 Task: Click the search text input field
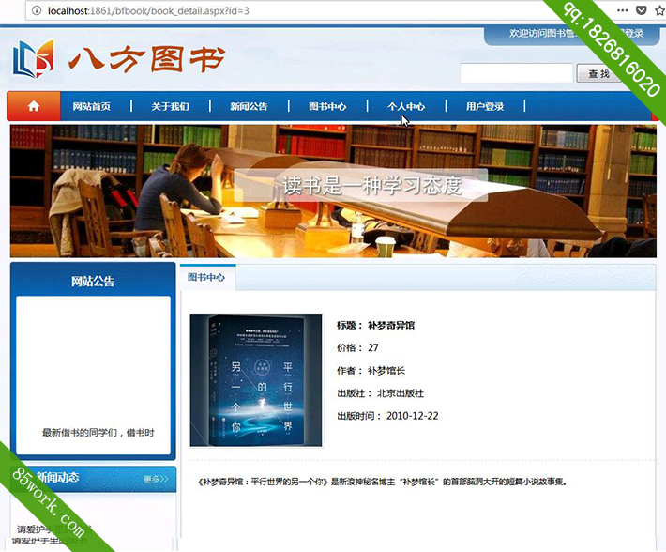(517, 73)
